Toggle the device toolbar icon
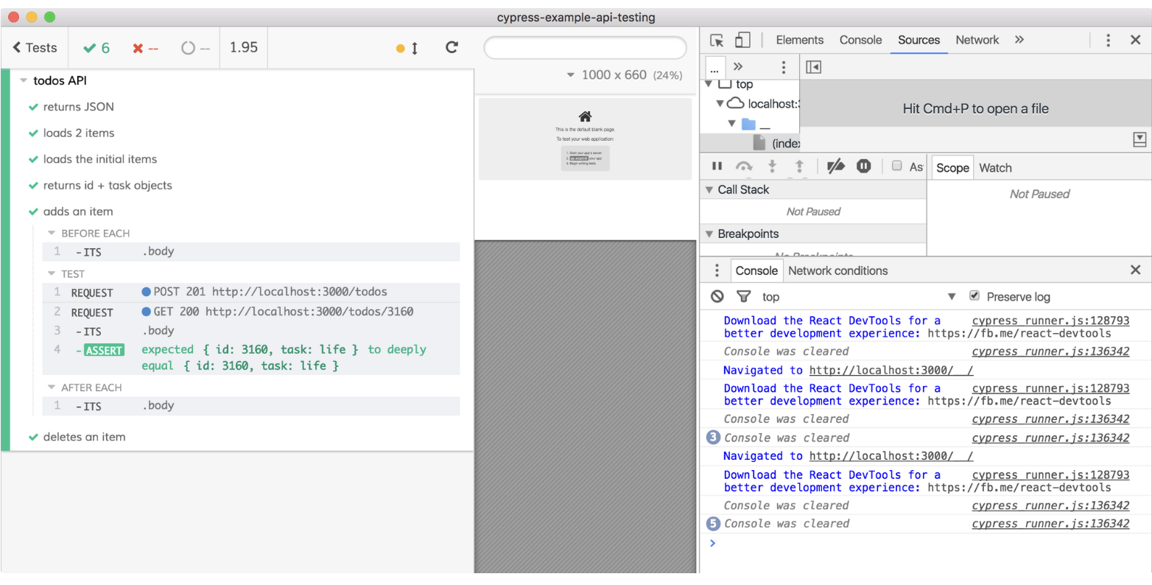Viewport: 1152px width, 585px height. tap(742, 41)
